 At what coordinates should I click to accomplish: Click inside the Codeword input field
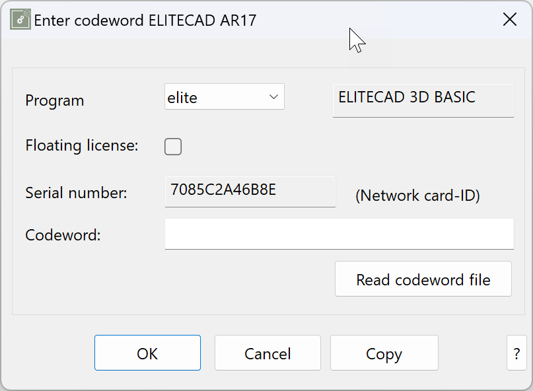[339, 234]
